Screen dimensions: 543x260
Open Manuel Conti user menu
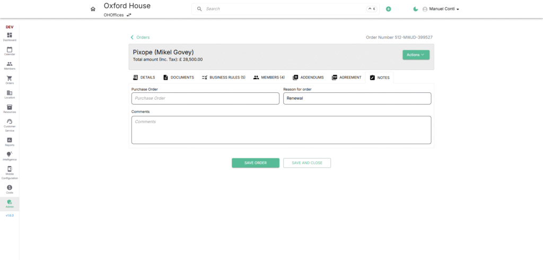click(x=441, y=9)
